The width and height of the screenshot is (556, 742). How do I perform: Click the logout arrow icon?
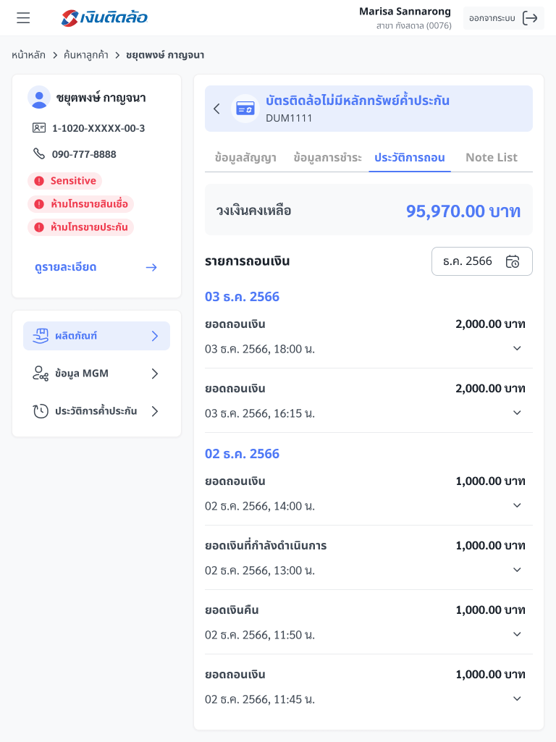pos(530,18)
